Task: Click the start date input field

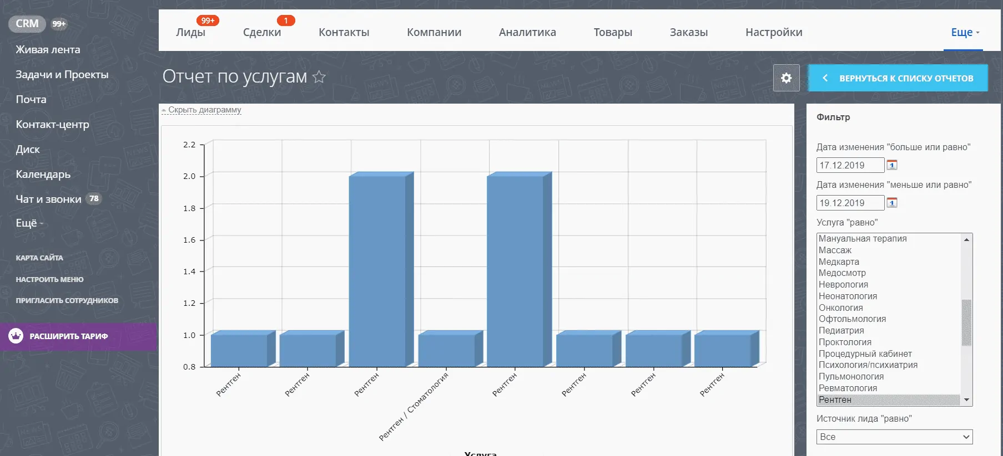Action: (850, 165)
